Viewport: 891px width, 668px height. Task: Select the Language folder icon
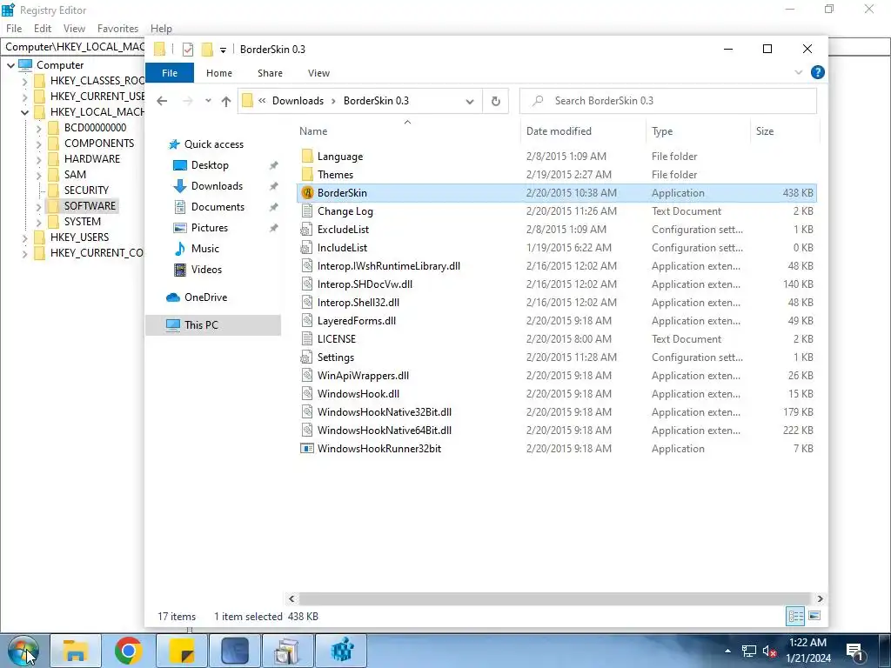(x=307, y=157)
